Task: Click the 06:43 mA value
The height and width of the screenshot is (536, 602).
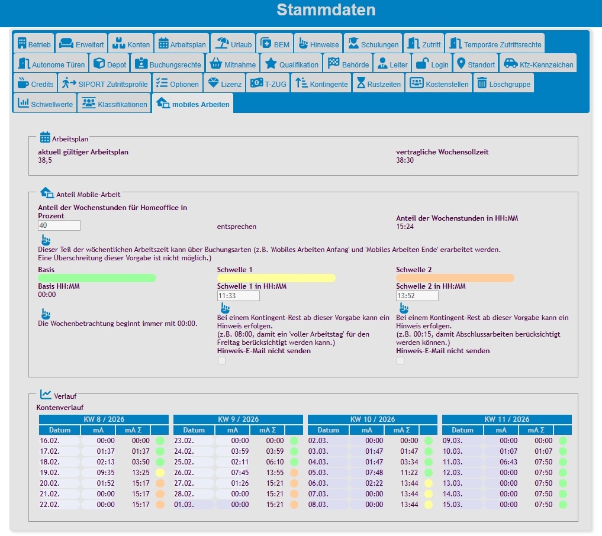Action: pos(508,462)
